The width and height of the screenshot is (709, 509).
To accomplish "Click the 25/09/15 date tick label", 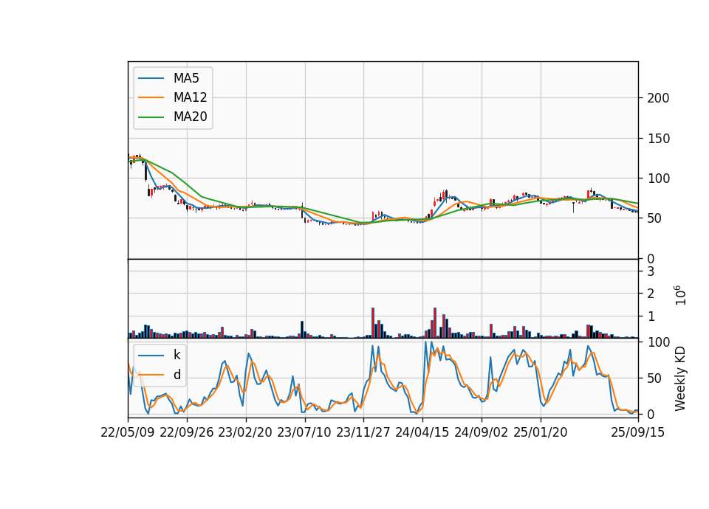I will tap(638, 432).
